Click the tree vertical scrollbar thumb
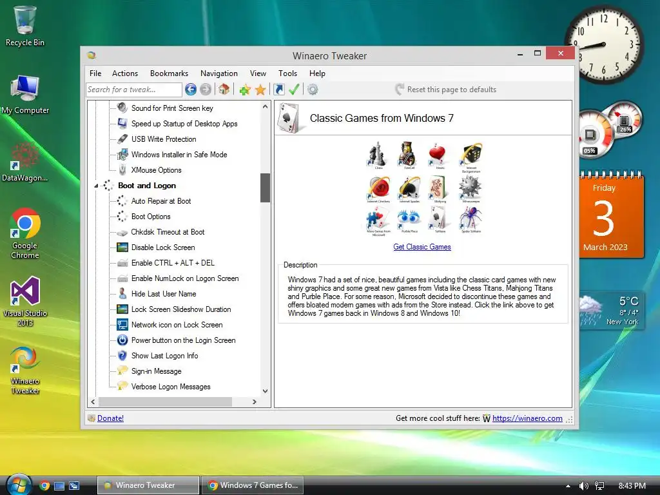This screenshot has width=660, height=495. point(265,188)
